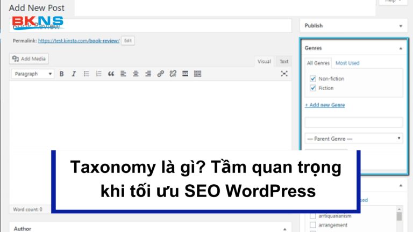Viewport: 413px width, 232px height.
Task: Select the Most Used genres tab
Action: [347, 63]
